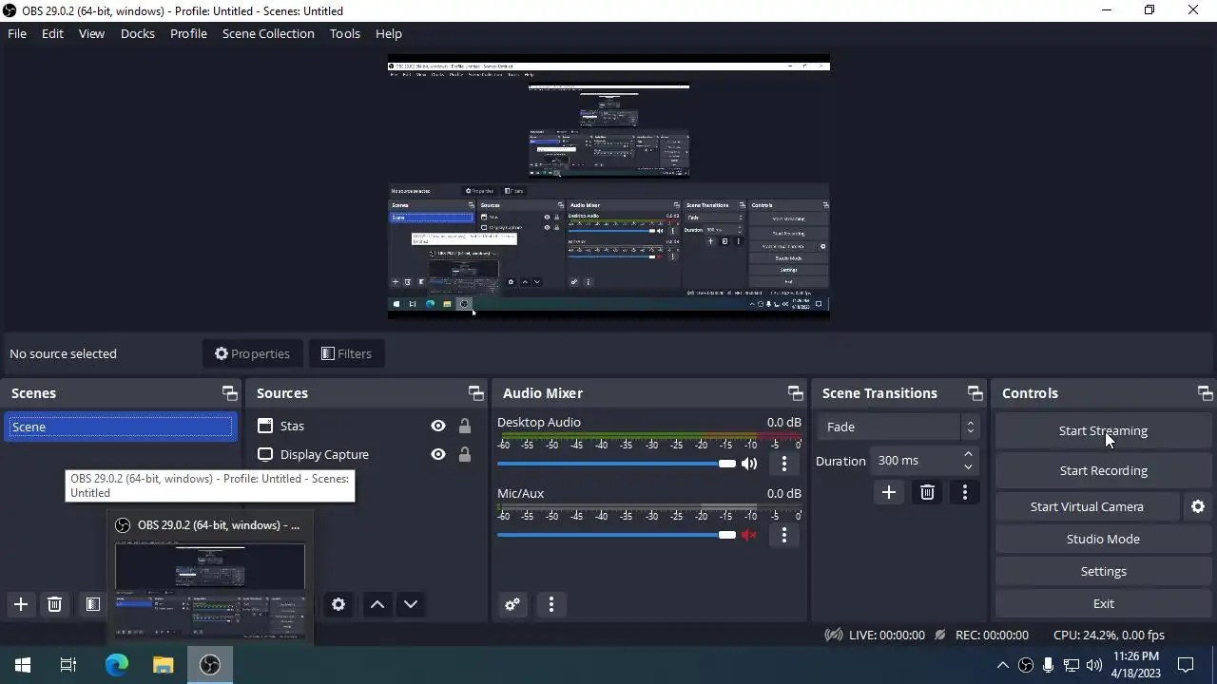This screenshot has height=684, width=1217.
Task: Open Profile menu
Action: [x=188, y=33]
